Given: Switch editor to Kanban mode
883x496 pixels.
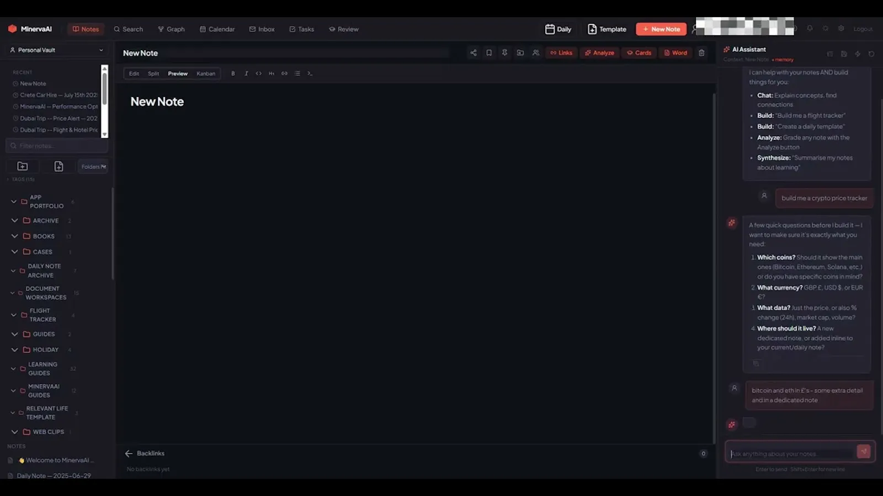Looking at the screenshot, I should coord(206,73).
